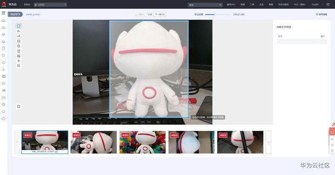This screenshot has height=175, width=335.
Task: Open the mail icon in top bar
Action: point(328,4)
